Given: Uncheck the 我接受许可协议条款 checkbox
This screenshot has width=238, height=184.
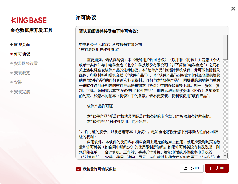Looking at the screenshot, I should (78, 169).
